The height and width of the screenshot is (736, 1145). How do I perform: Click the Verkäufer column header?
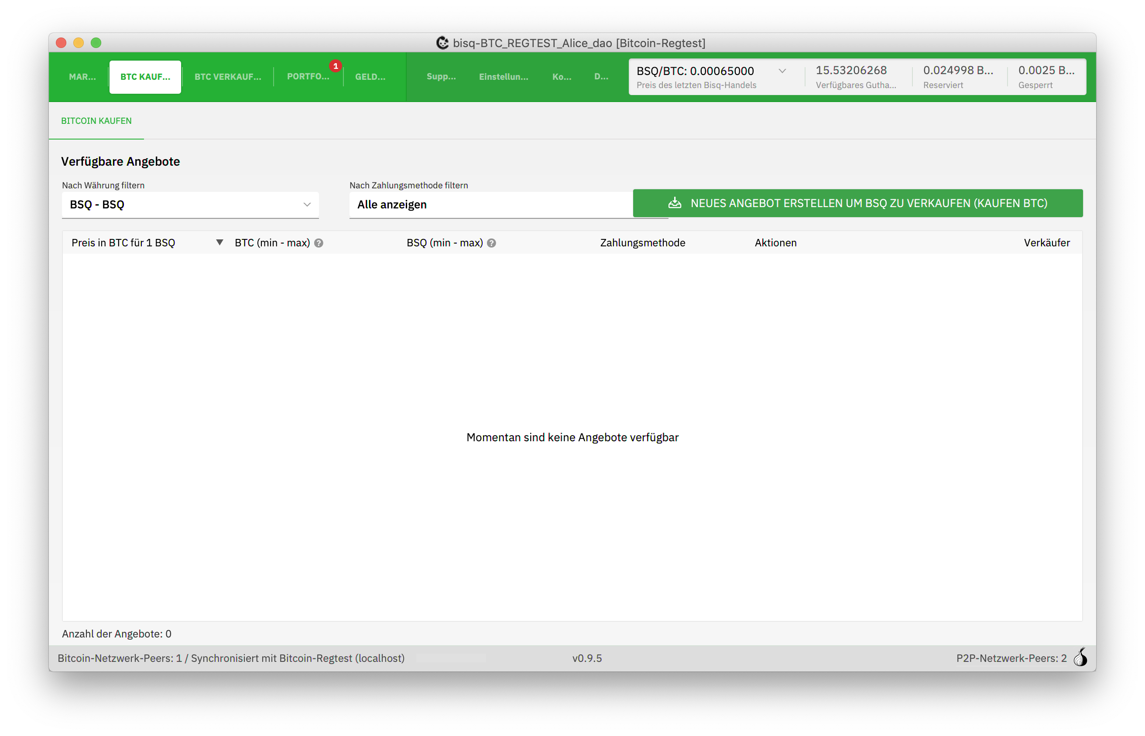coord(1046,243)
